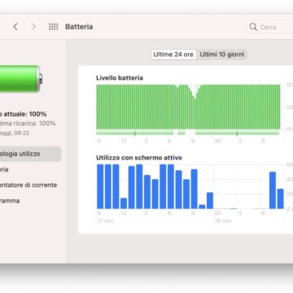Click the dip in the battery level chart
293x293 pixels.
point(195,92)
